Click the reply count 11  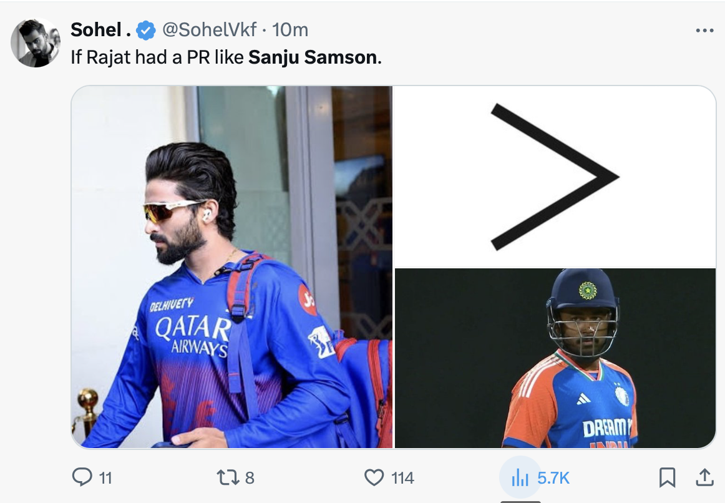[x=105, y=478]
